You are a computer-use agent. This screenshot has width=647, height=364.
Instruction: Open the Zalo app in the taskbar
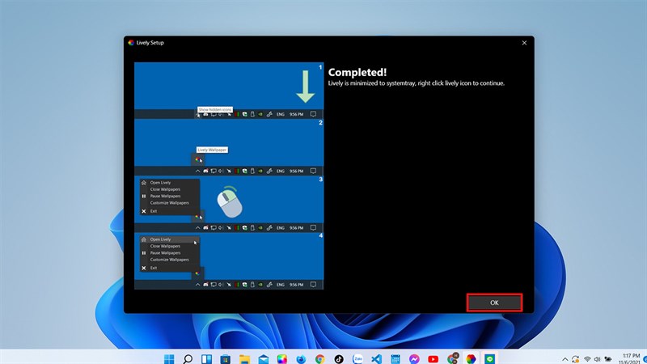[357, 358]
